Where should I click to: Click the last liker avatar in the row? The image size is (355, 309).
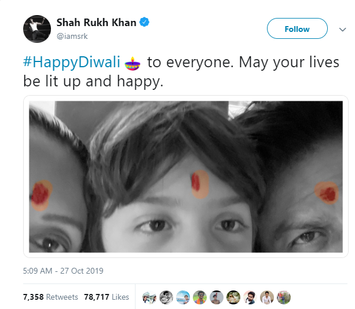point(283,297)
